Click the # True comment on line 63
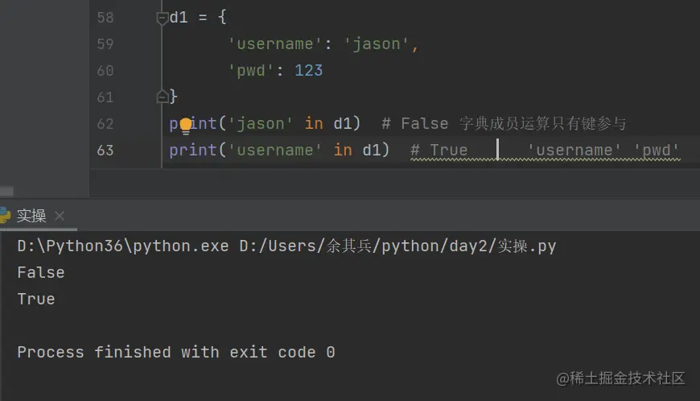This screenshot has width=700, height=401. click(x=439, y=151)
